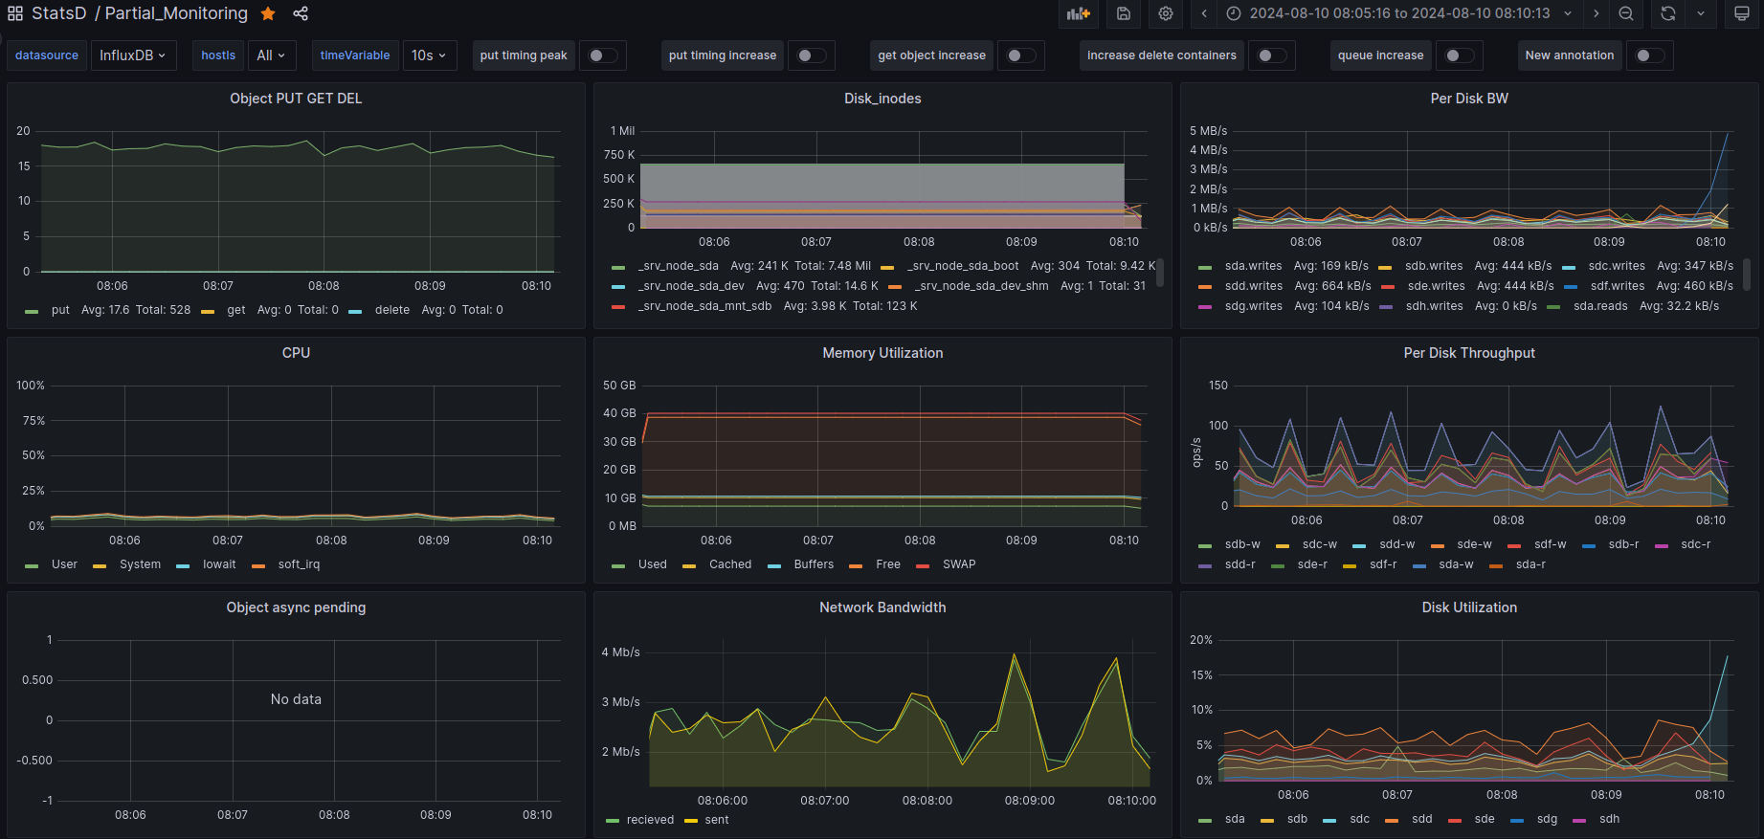The image size is (1764, 839).
Task: Star the Partial_Monitoring dashboard
Action: (269, 13)
